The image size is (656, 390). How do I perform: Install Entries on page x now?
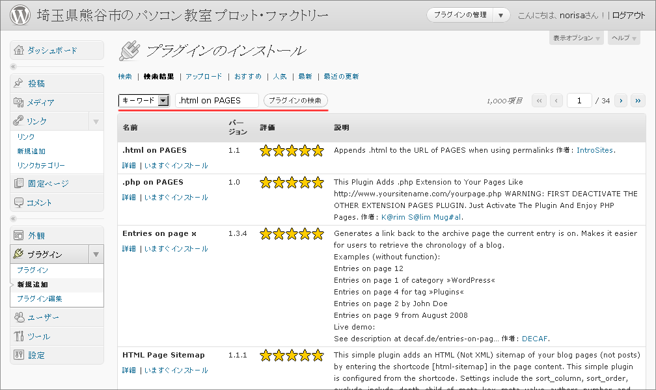pyautogui.click(x=176, y=249)
